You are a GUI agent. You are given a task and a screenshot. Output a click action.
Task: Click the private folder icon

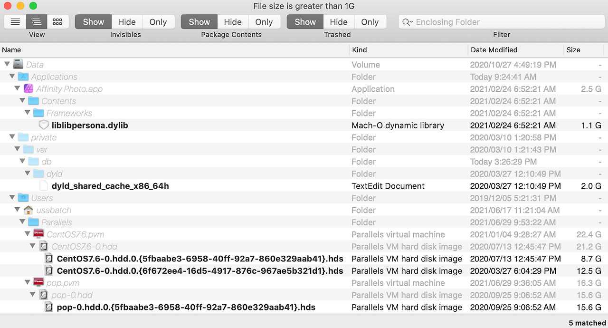point(23,137)
